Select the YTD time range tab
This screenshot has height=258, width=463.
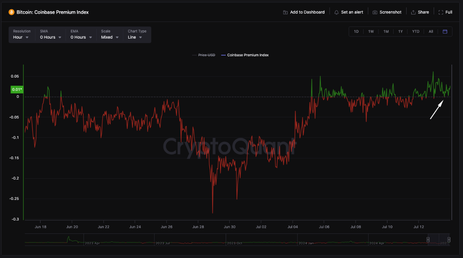click(415, 31)
